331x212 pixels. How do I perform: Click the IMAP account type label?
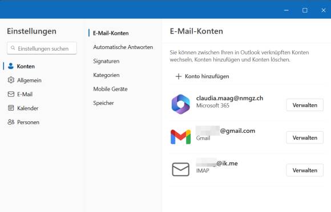(x=203, y=170)
